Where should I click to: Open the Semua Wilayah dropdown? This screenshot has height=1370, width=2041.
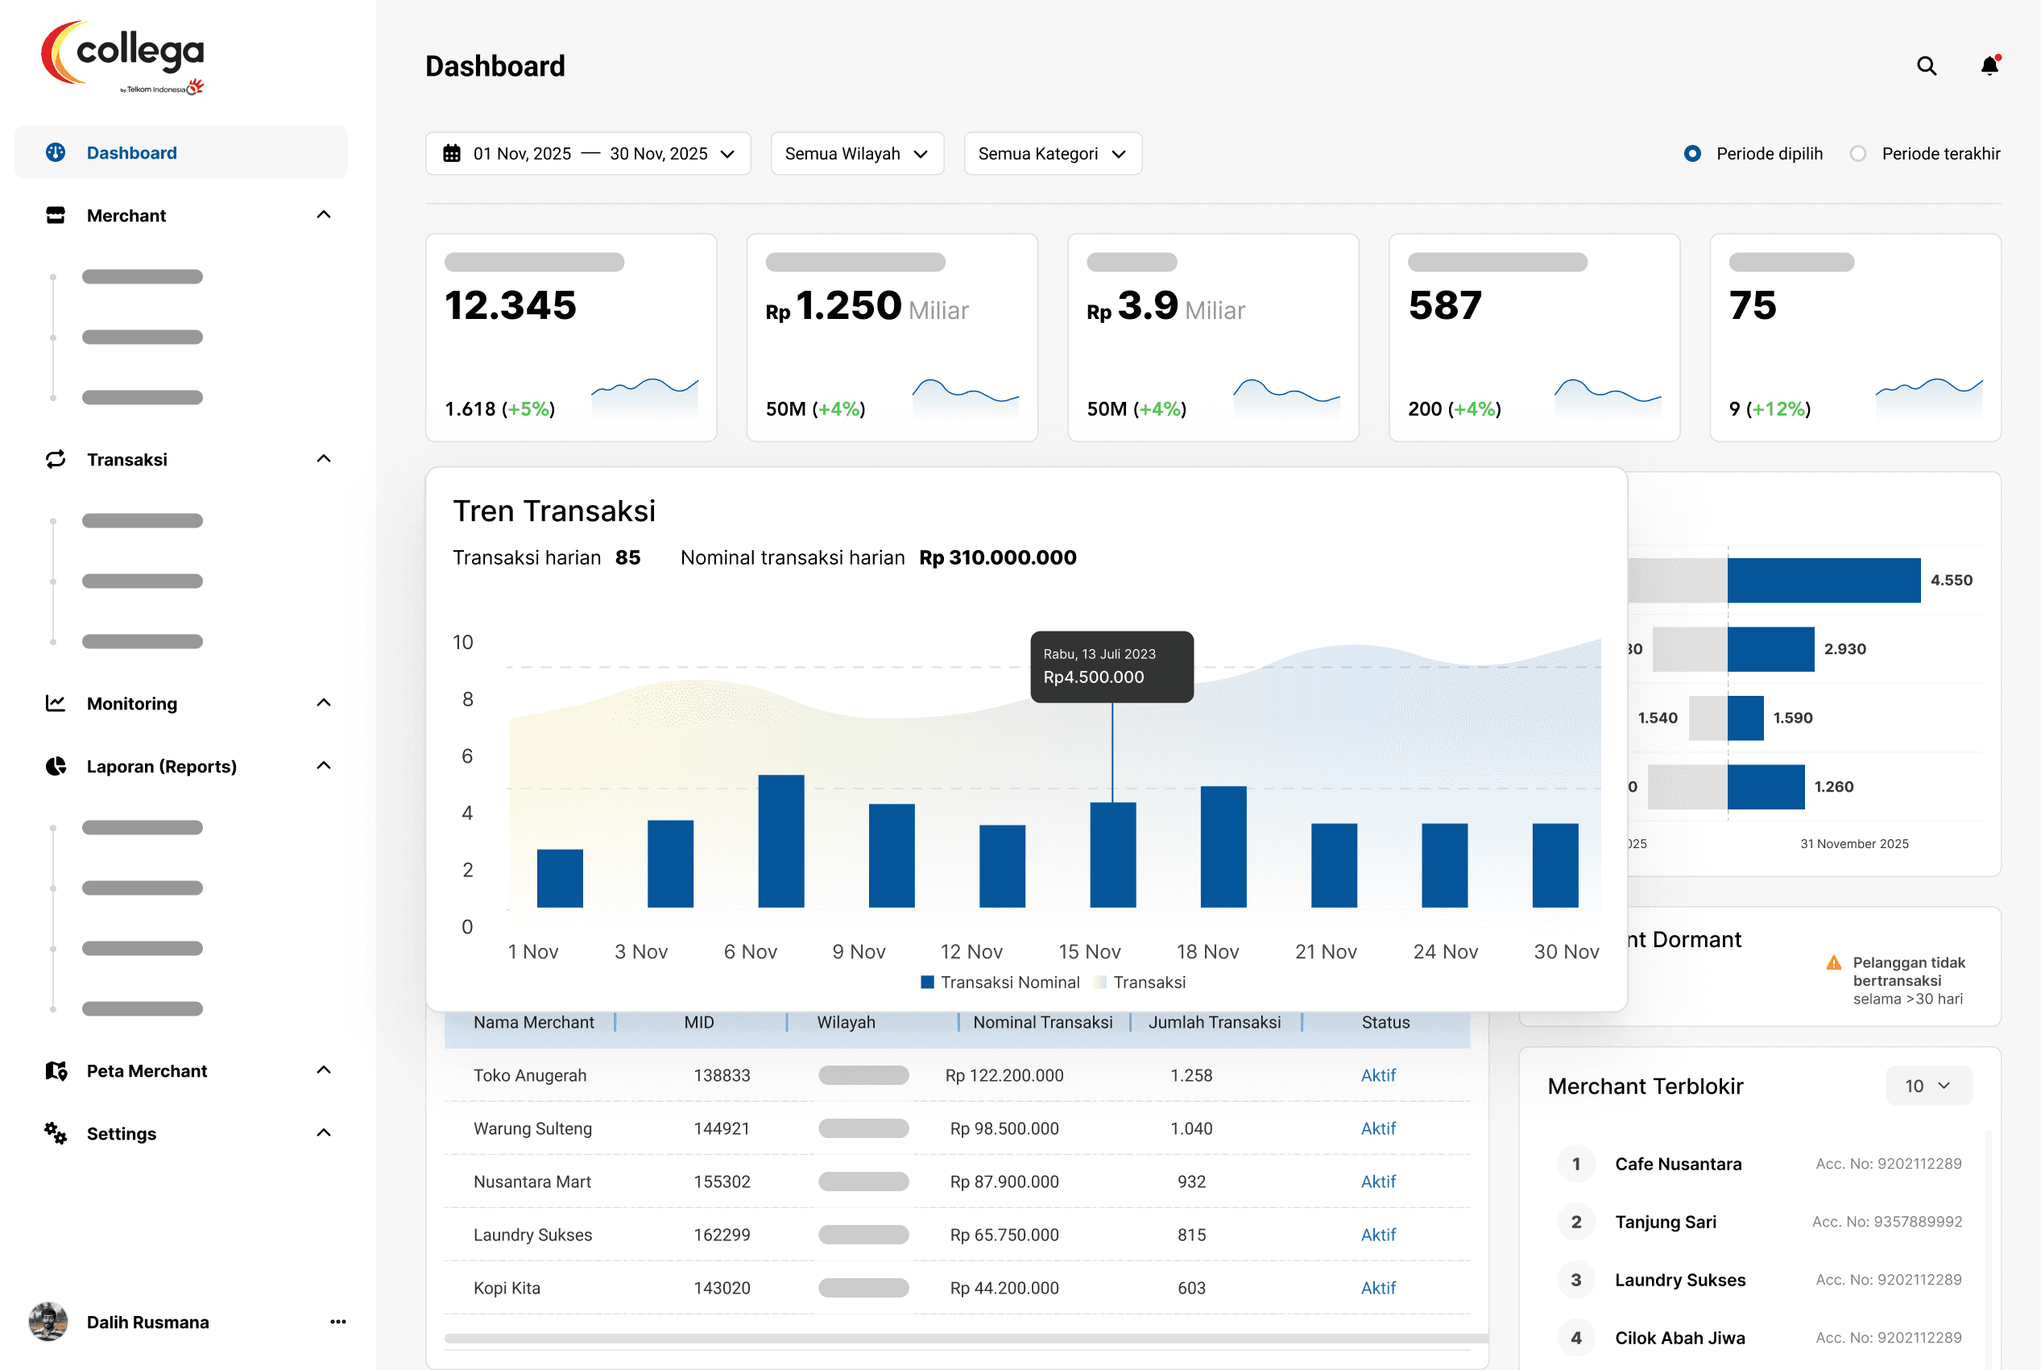tap(856, 154)
